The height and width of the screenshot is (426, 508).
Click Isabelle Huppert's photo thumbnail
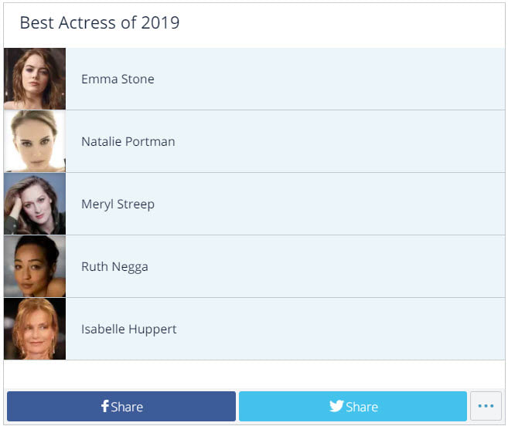click(35, 329)
